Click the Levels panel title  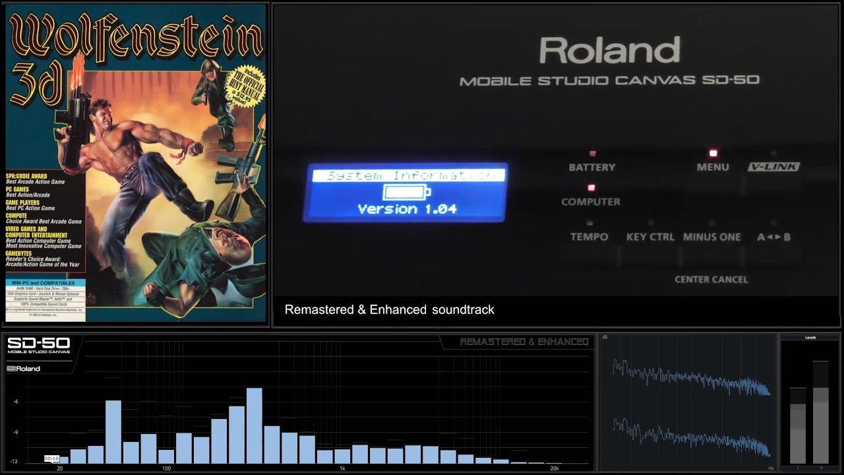(810, 337)
